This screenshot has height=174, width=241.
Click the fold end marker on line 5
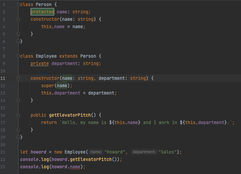coord(18,34)
